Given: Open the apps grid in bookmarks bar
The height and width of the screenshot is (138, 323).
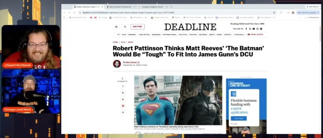Looking at the screenshot, I should click(x=64, y=17).
